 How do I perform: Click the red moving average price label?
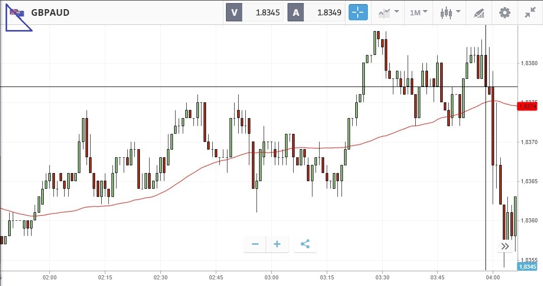pyautogui.click(x=527, y=106)
